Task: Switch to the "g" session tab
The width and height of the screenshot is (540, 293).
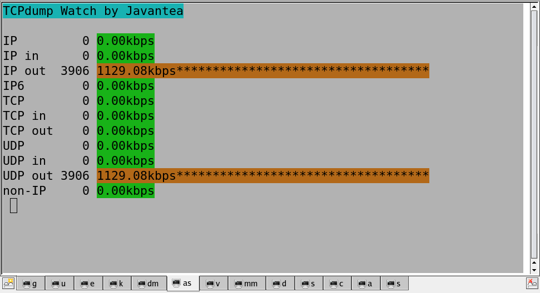Action: tap(30, 284)
